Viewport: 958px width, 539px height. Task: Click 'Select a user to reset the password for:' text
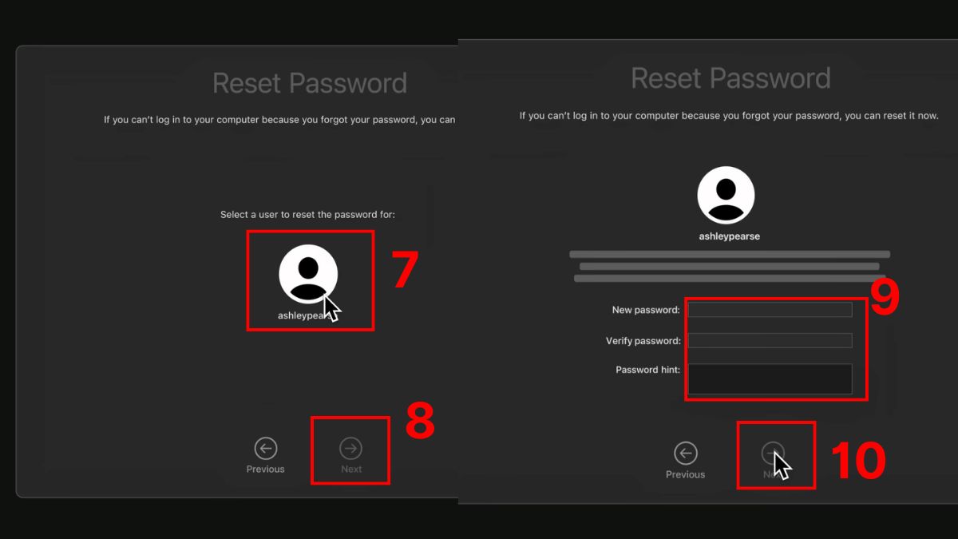coord(307,215)
